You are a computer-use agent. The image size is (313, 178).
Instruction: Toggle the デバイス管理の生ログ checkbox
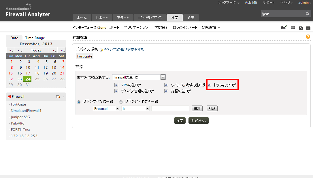[x=116, y=91]
